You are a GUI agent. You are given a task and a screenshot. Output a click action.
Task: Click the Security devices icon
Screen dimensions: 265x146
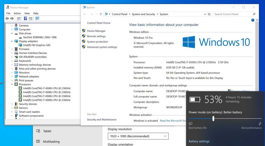point(16,104)
